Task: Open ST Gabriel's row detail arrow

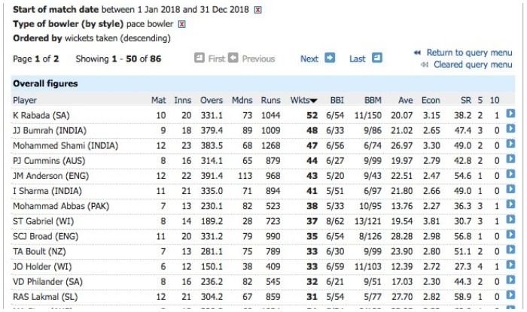Action: (x=510, y=219)
